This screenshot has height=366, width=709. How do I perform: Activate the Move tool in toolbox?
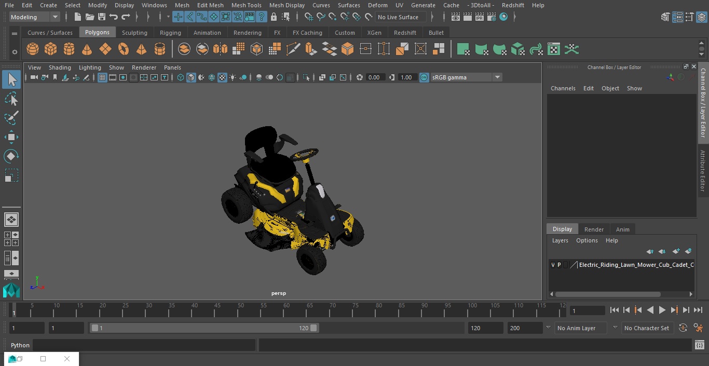[x=11, y=137]
